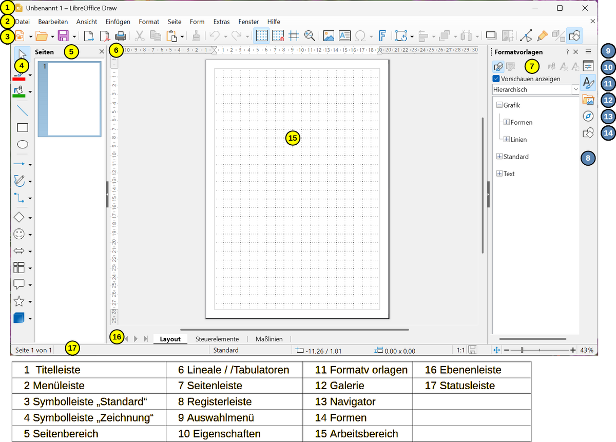Open dropdown arrow beside Open folder icon
Image resolution: width=616 pixels, height=442 pixels.
(x=52, y=36)
